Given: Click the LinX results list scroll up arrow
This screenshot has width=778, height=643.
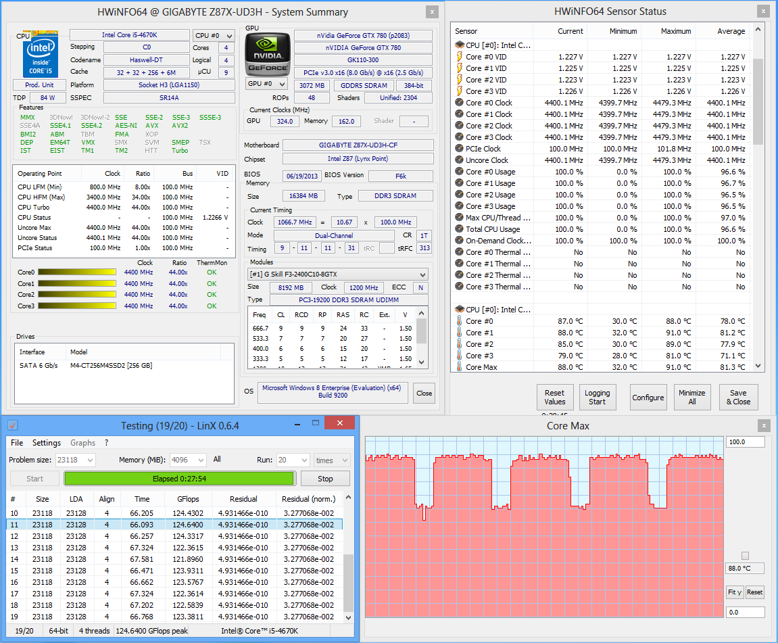Looking at the screenshot, I should [348, 497].
